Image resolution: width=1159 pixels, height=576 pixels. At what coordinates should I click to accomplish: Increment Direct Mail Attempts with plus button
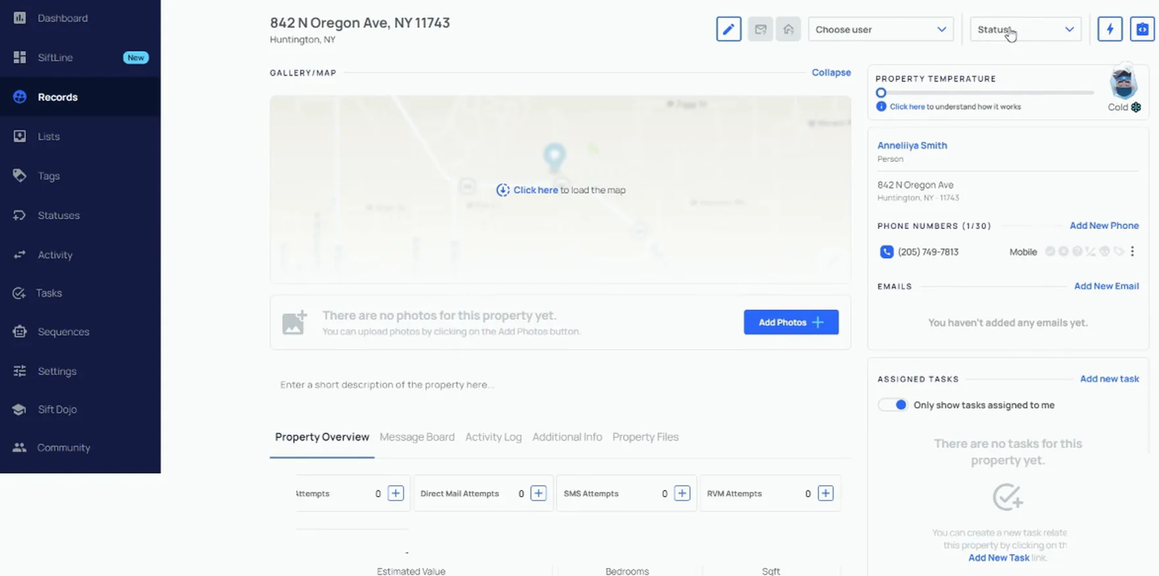click(x=539, y=493)
